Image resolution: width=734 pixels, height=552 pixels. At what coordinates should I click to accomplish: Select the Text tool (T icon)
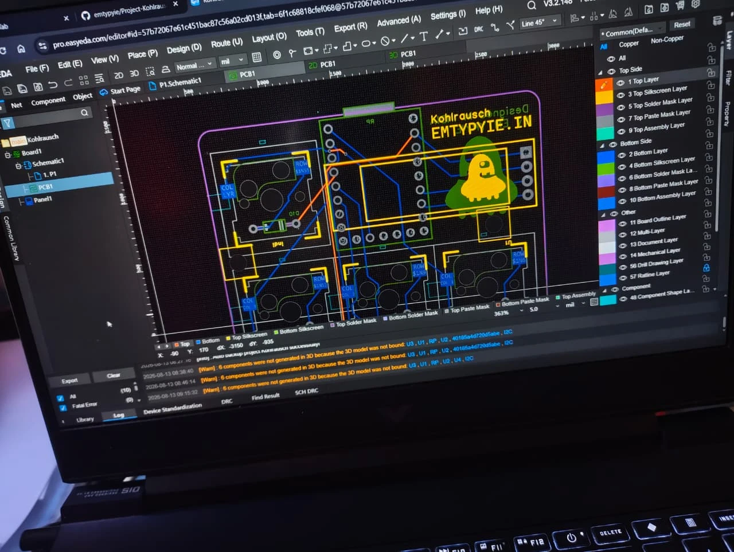click(424, 37)
